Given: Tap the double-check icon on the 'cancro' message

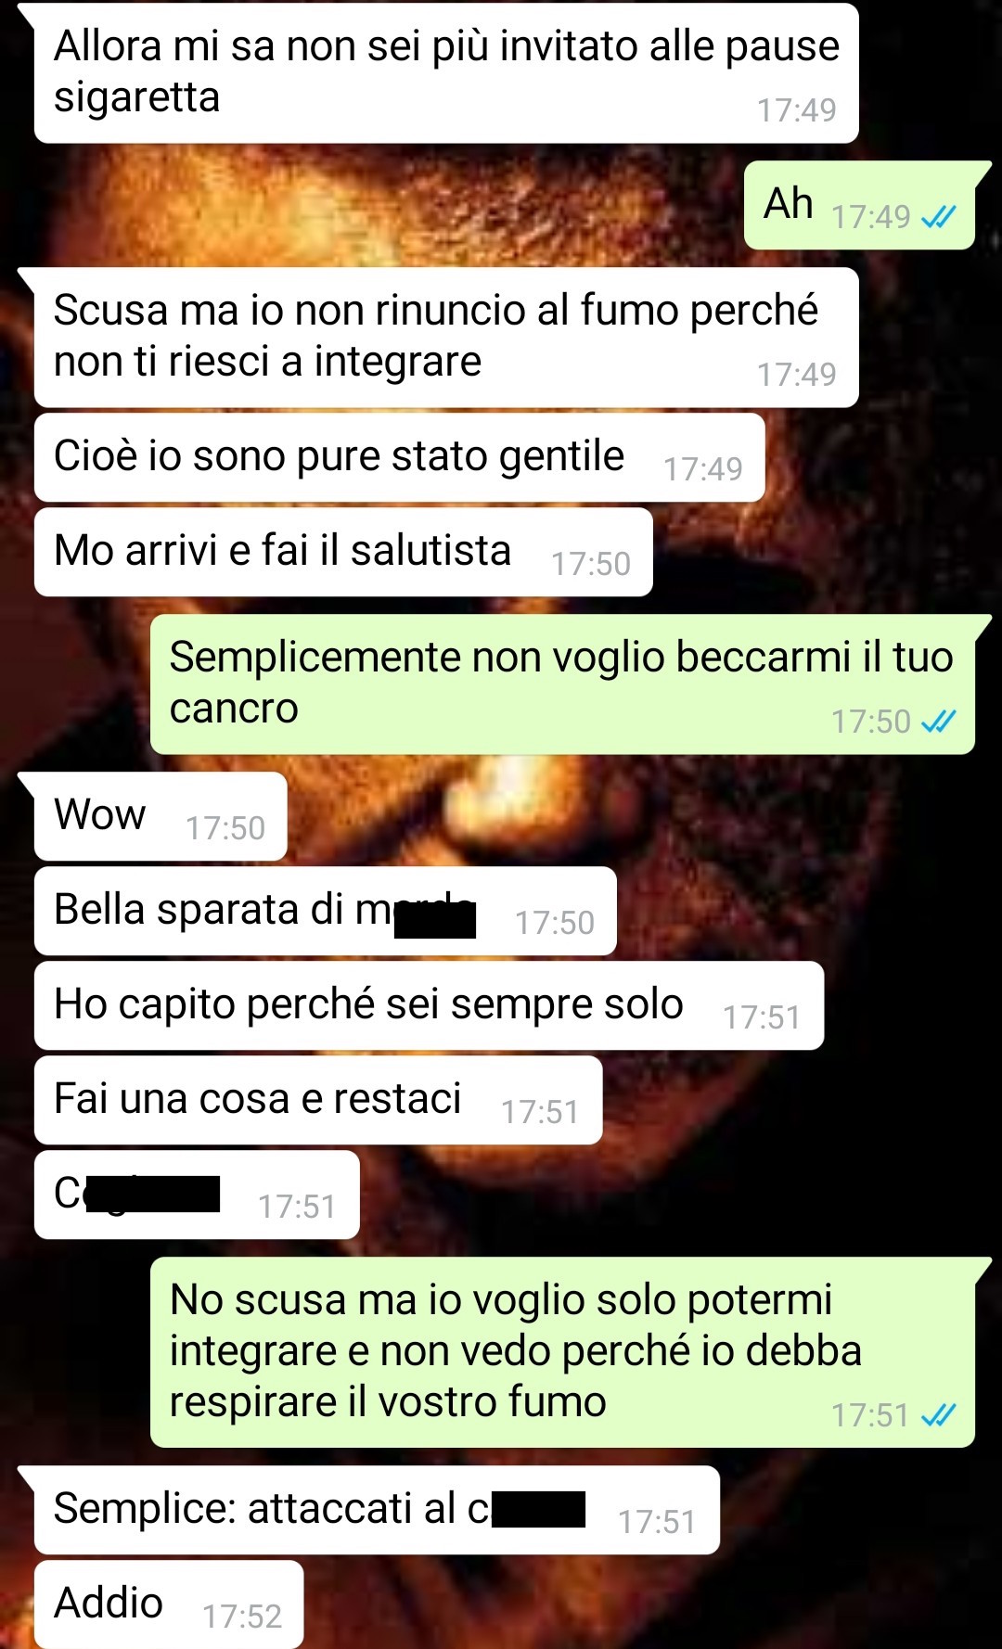Looking at the screenshot, I should [x=938, y=722].
